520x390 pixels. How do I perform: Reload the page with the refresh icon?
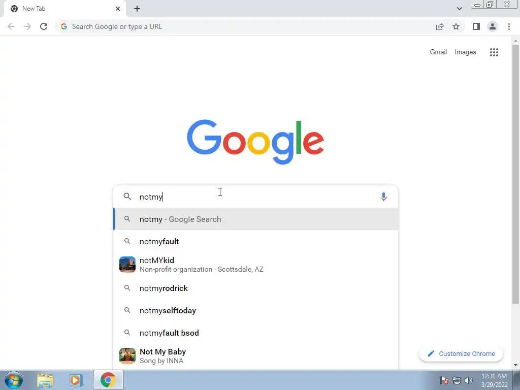[44, 26]
